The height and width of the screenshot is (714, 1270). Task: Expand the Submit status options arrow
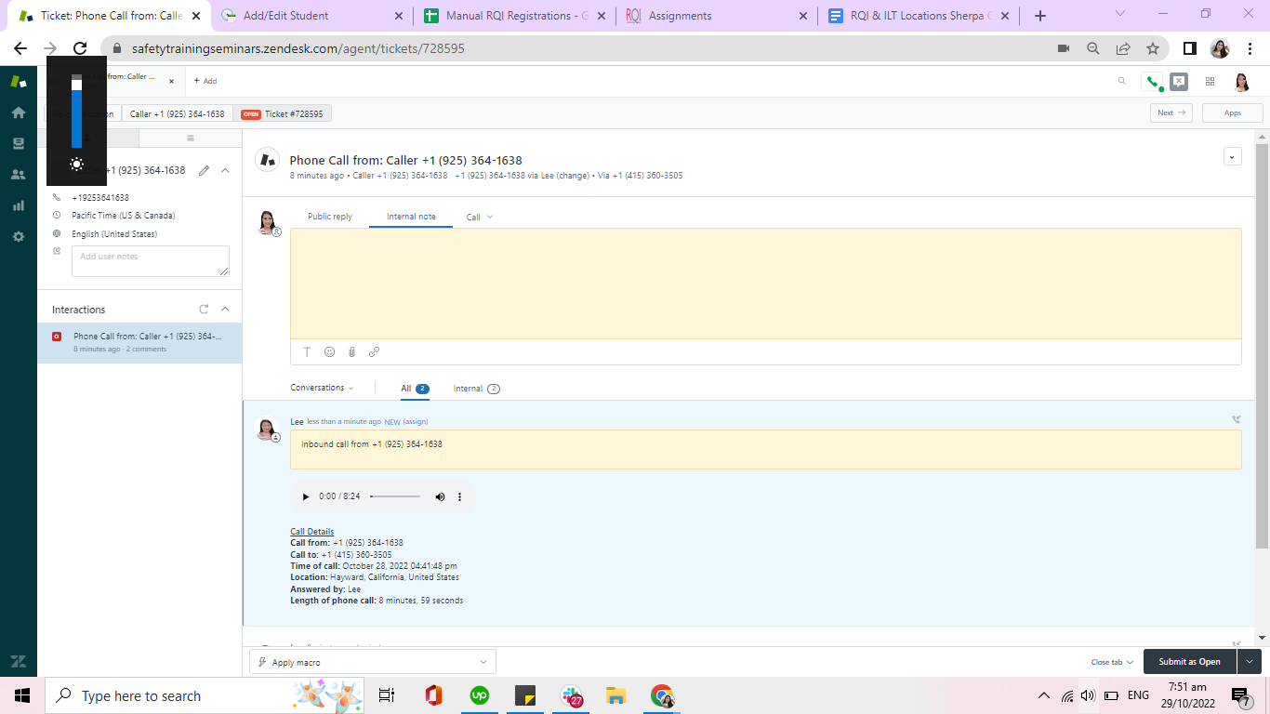click(1250, 662)
